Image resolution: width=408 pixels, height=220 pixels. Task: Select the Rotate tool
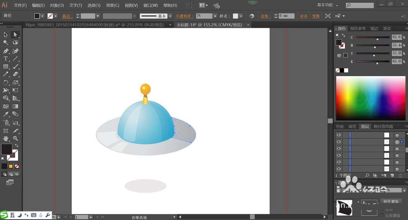pos(5,83)
